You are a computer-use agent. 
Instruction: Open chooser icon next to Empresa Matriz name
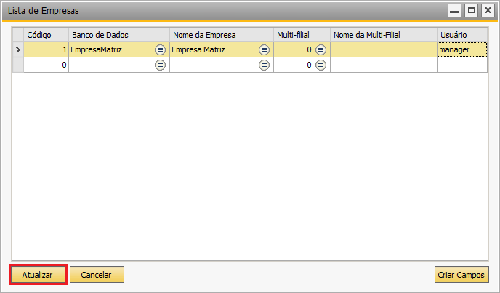(264, 49)
